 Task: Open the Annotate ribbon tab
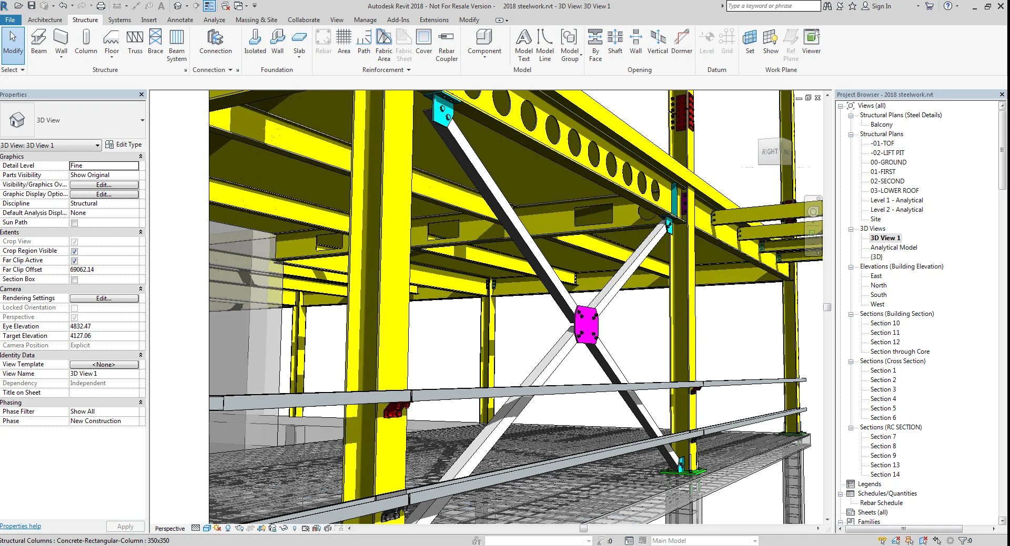pos(180,20)
